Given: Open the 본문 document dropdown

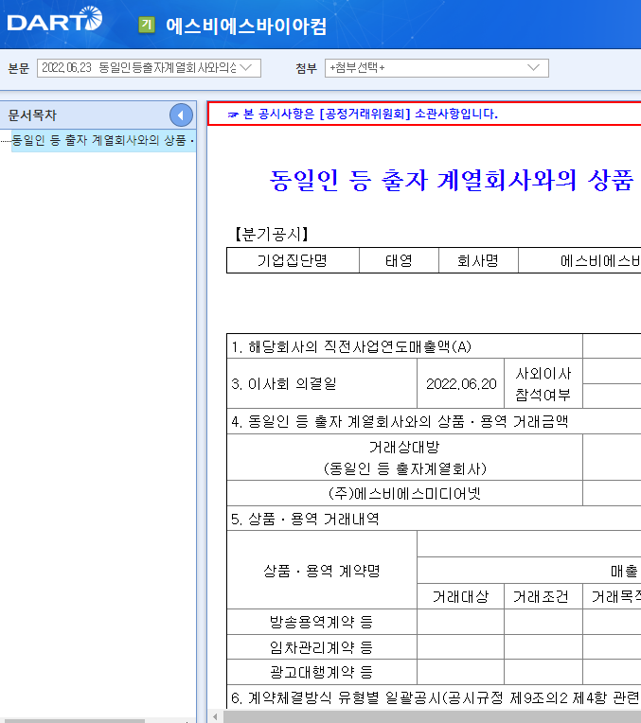Looking at the screenshot, I should tap(149, 67).
